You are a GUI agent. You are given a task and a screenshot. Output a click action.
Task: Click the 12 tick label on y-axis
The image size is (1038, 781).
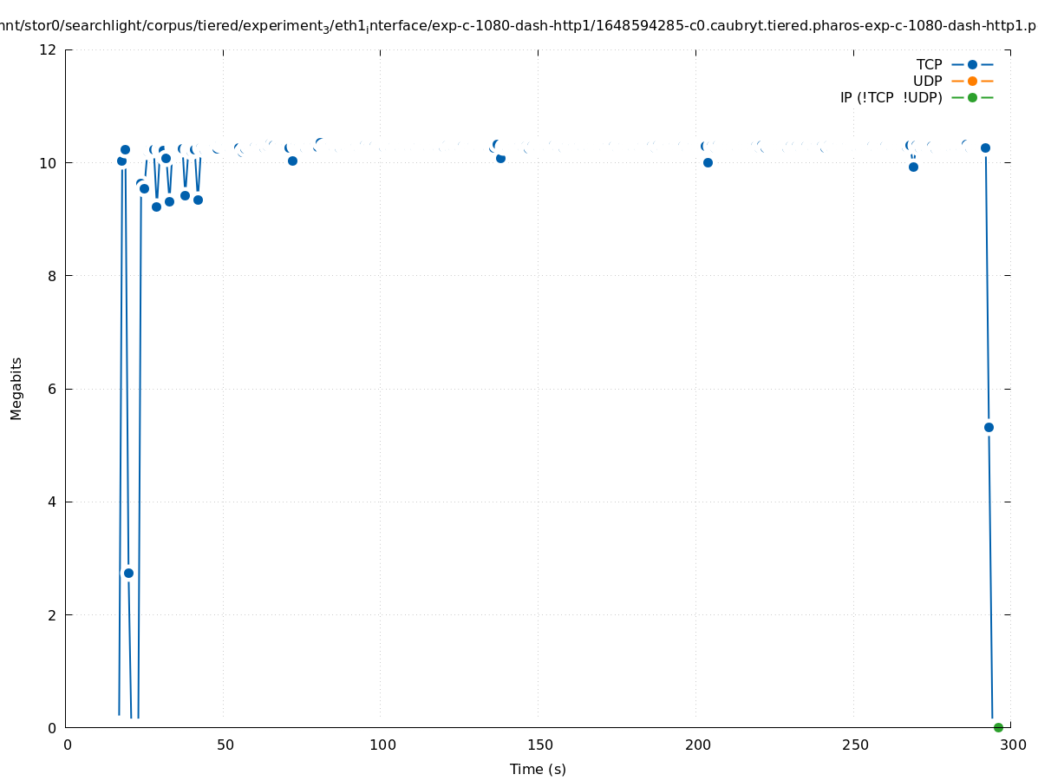pyautogui.click(x=49, y=49)
